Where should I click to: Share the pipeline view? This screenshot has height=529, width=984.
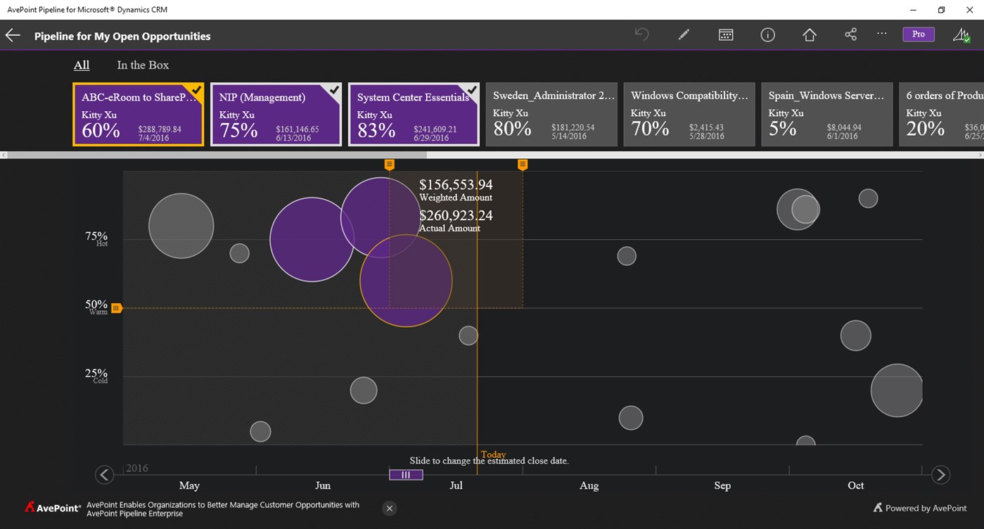click(x=850, y=34)
